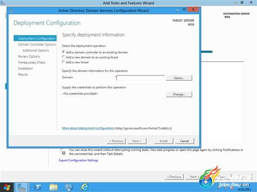Open More about deployment configurations link
The width and height of the screenshot is (257, 192).
click(88, 128)
